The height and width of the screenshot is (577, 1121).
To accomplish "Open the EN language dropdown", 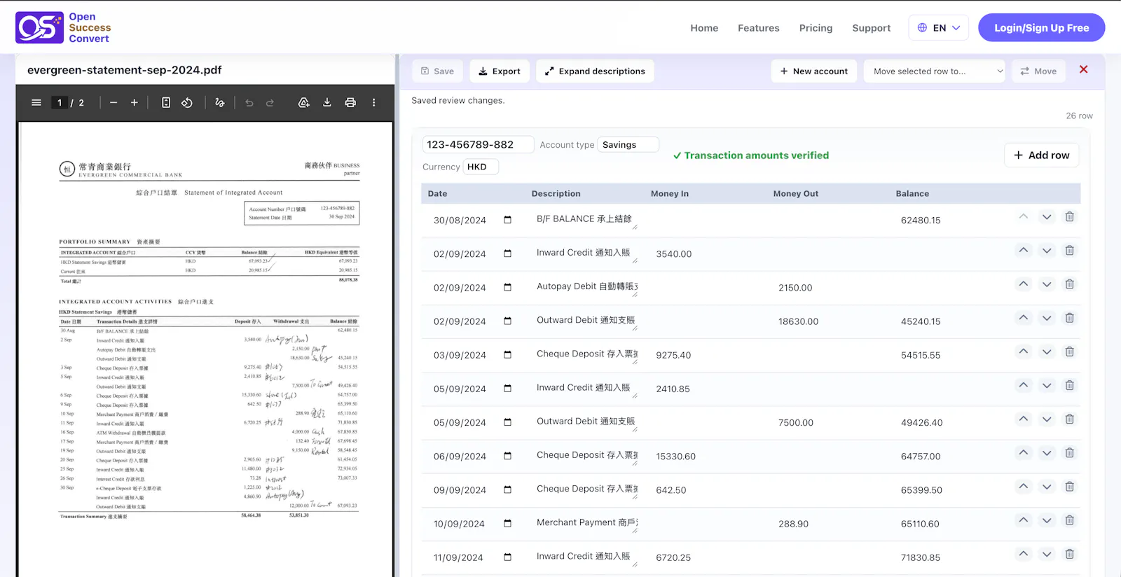I will click(x=939, y=28).
